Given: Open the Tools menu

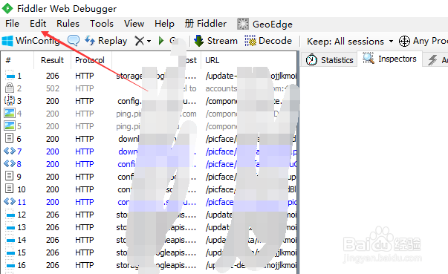Looking at the screenshot, I should tap(102, 24).
